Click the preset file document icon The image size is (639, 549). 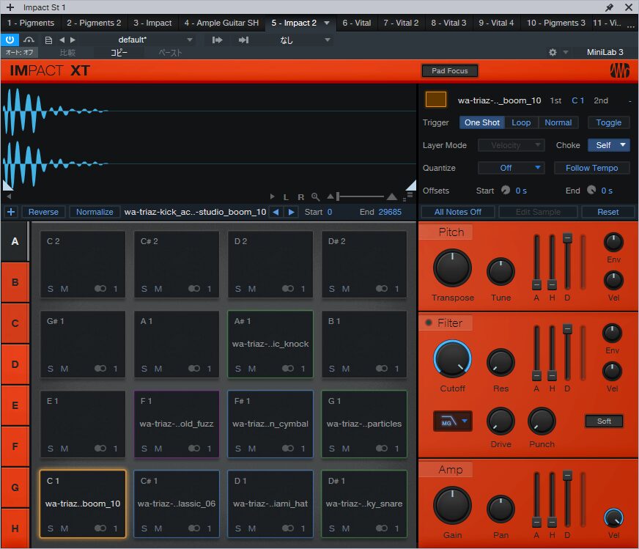click(x=48, y=40)
